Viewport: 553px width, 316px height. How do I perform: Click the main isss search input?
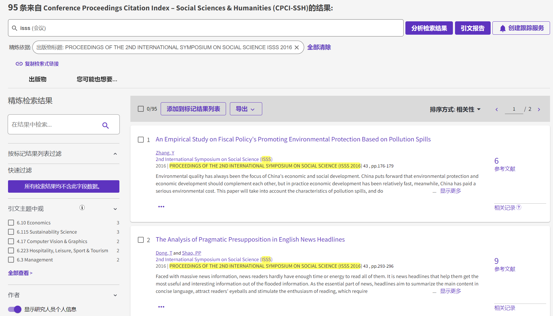pyautogui.click(x=206, y=28)
